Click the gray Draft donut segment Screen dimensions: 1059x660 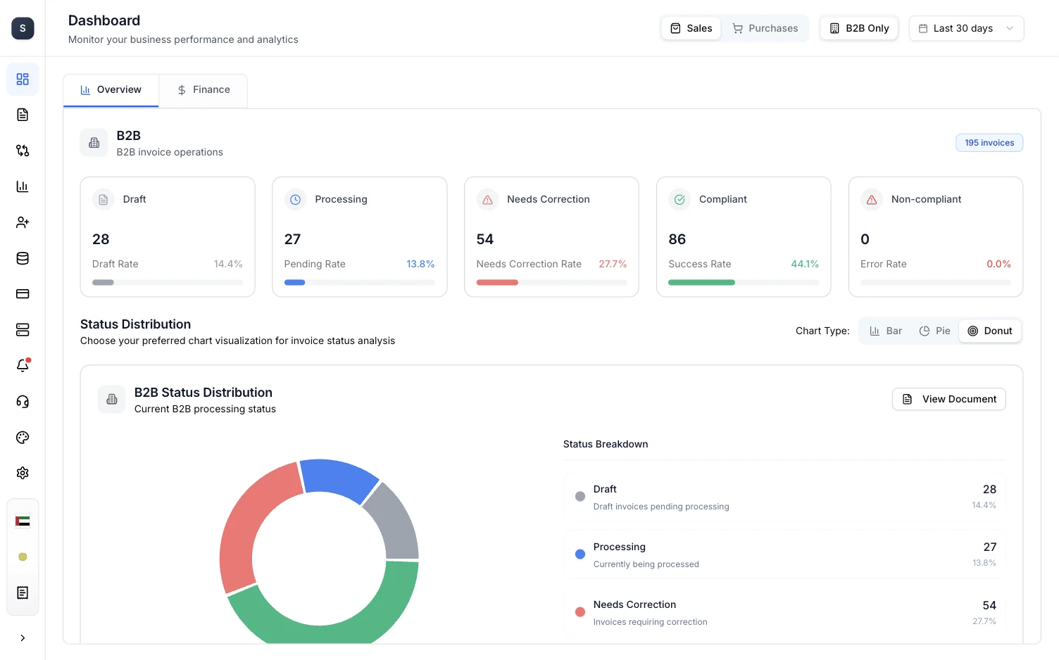pyautogui.click(x=396, y=523)
